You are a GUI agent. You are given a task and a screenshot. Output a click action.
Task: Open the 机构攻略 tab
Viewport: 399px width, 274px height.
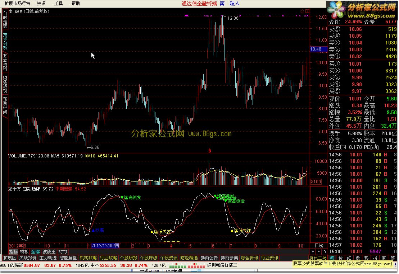88,258
